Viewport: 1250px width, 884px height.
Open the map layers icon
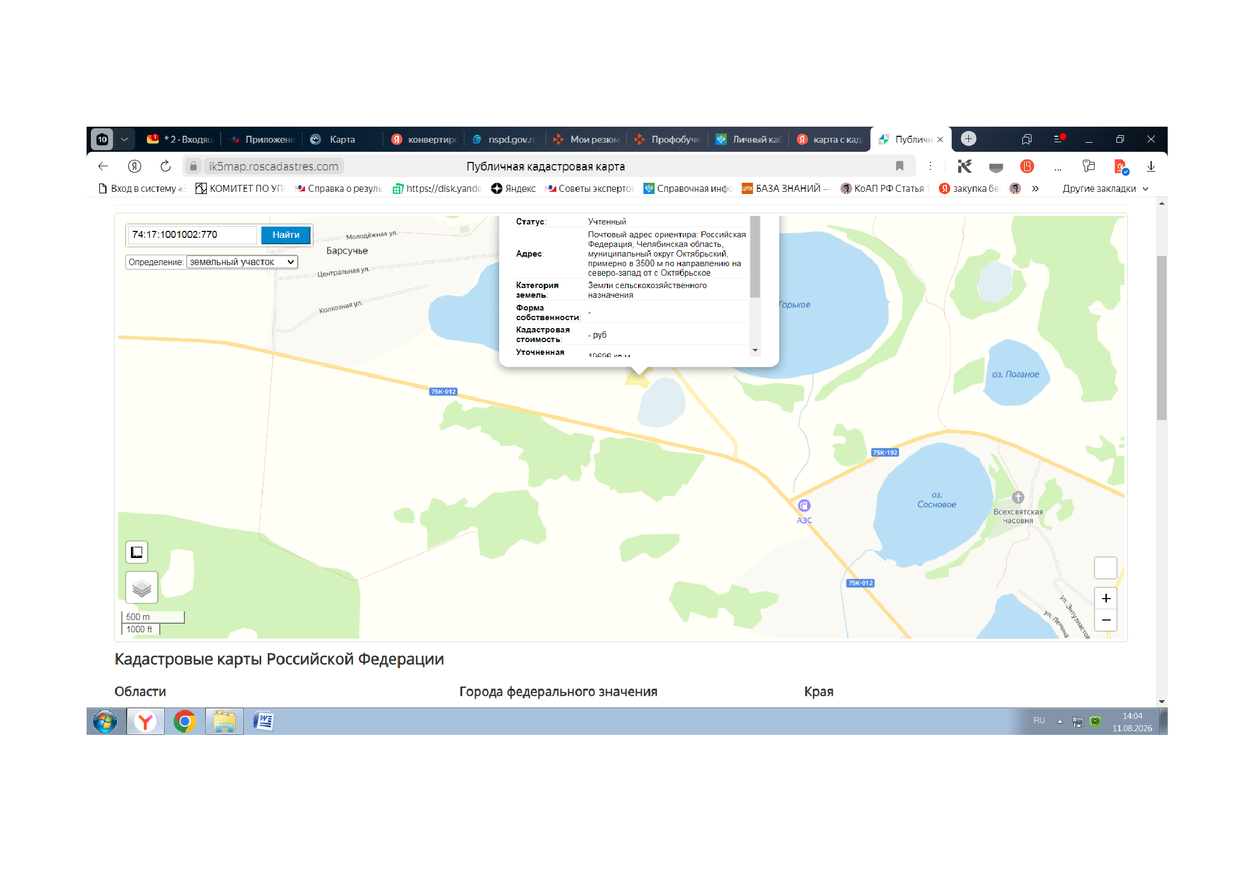[142, 587]
